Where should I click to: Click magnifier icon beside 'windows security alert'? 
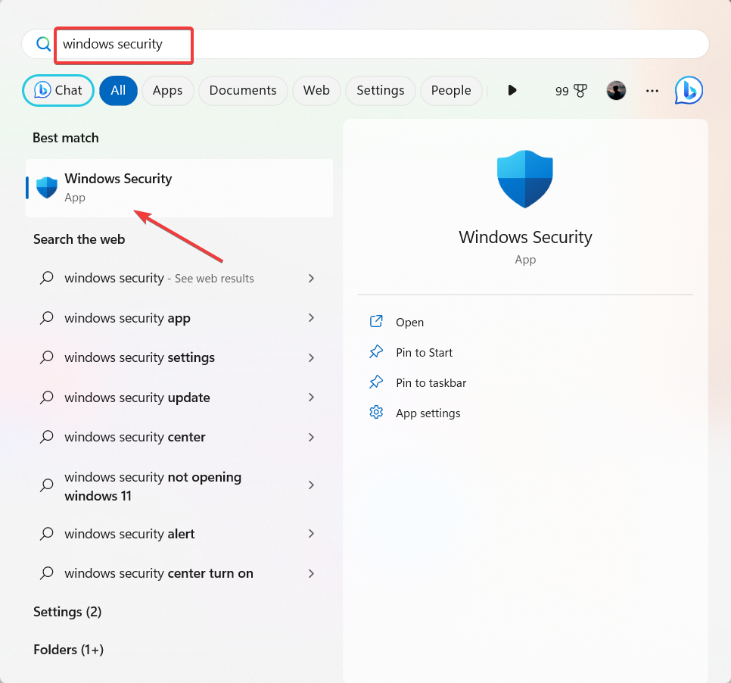(47, 533)
